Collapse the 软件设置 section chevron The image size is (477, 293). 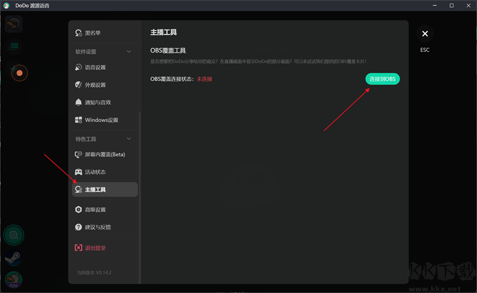coord(129,52)
